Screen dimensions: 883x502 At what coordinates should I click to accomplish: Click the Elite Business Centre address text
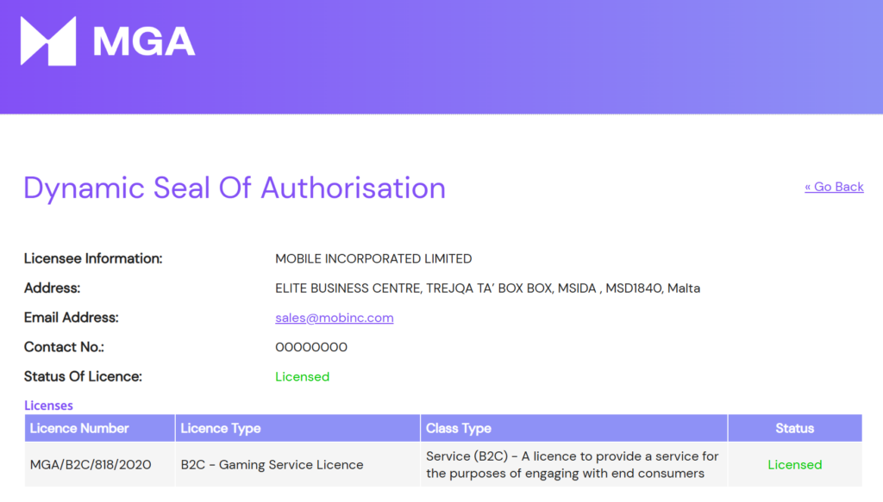pyautogui.click(x=487, y=288)
